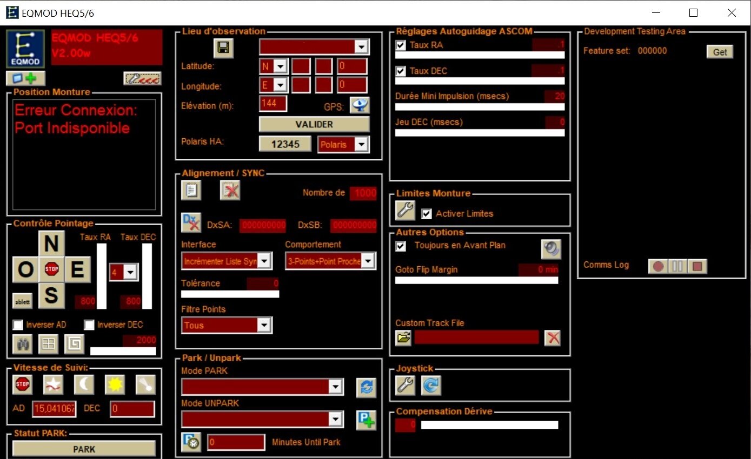Click the timed park clock icon

(x=191, y=442)
